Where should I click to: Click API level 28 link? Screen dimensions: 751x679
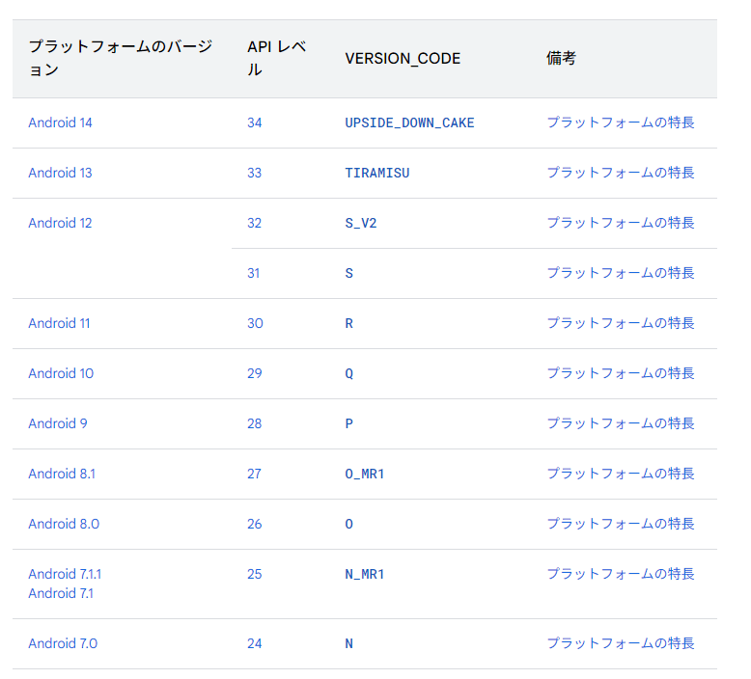pos(254,424)
